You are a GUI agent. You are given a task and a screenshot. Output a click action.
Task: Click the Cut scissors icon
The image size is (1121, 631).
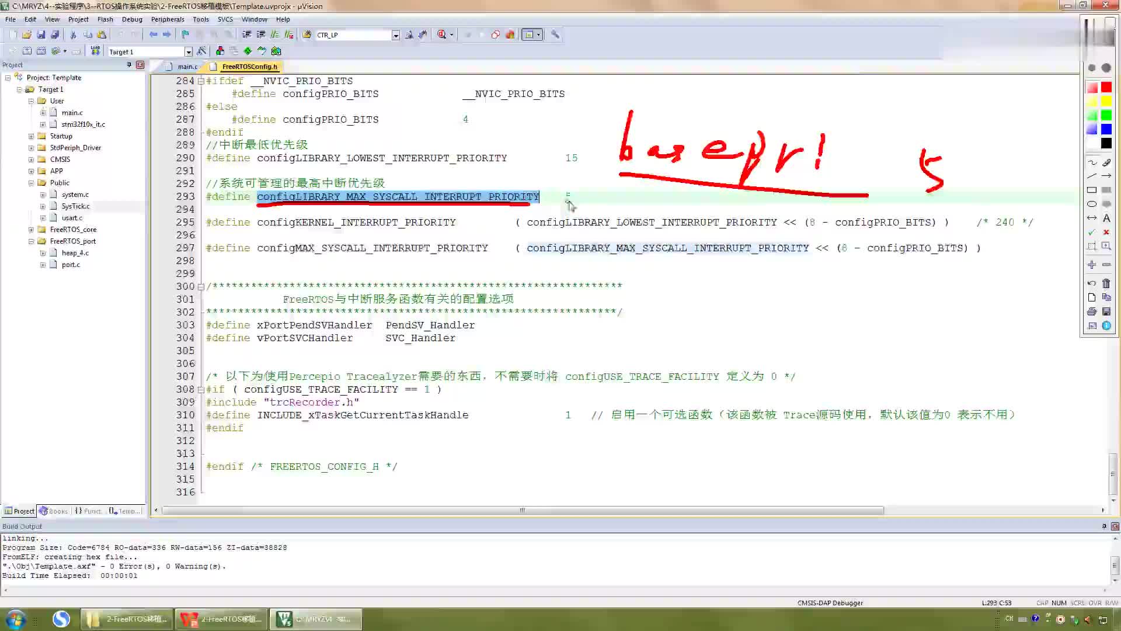[x=74, y=35]
